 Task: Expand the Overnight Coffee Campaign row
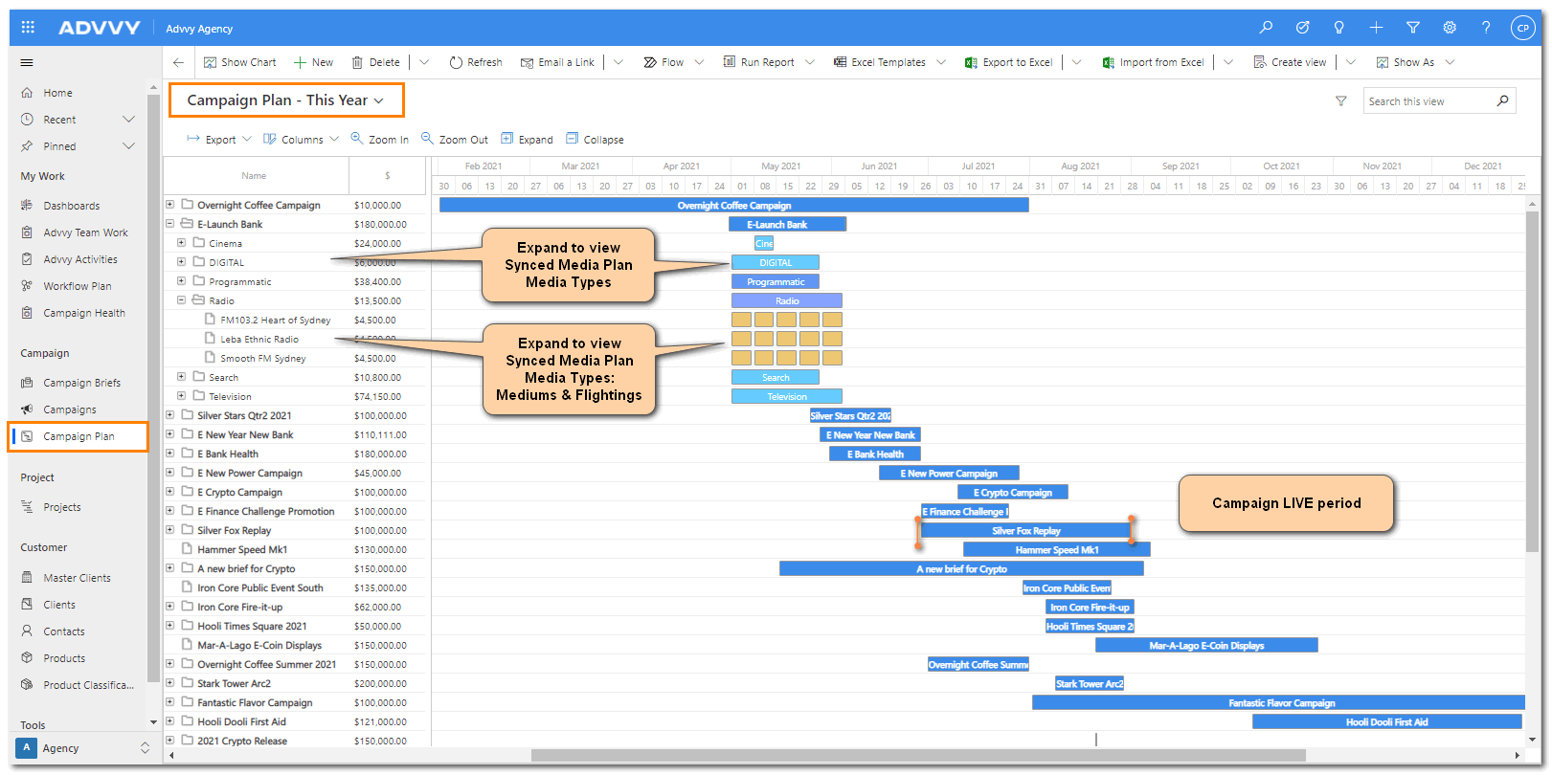pyautogui.click(x=169, y=204)
